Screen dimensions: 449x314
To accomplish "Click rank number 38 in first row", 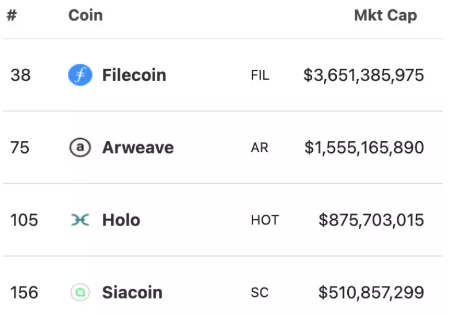I will 21,75.
